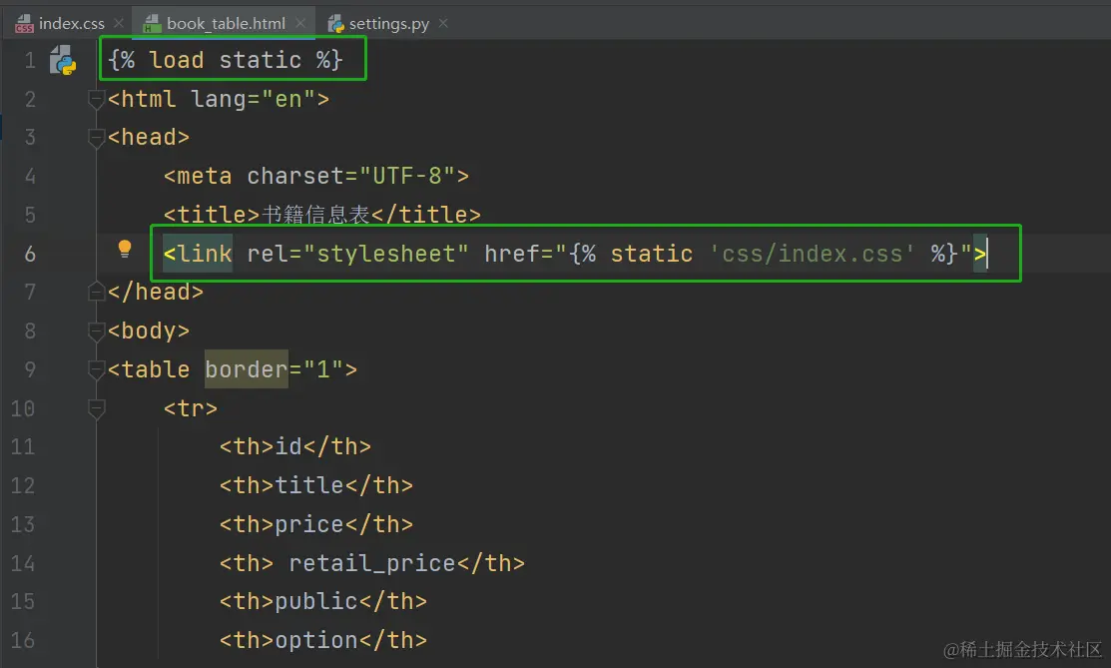Click the 'css/index.css' path string
Viewport: 1111px width, 668px height.
pyautogui.click(x=812, y=254)
